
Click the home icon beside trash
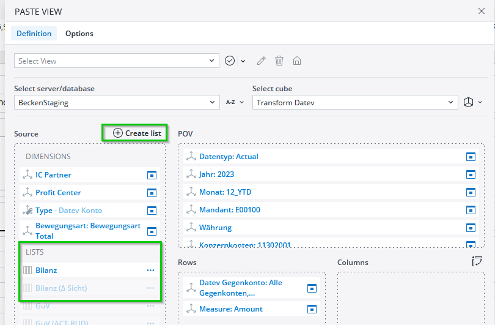[297, 61]
